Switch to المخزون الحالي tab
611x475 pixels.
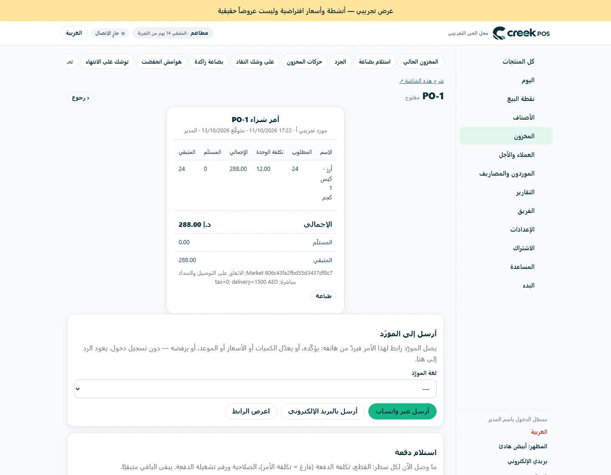point(420,61)
